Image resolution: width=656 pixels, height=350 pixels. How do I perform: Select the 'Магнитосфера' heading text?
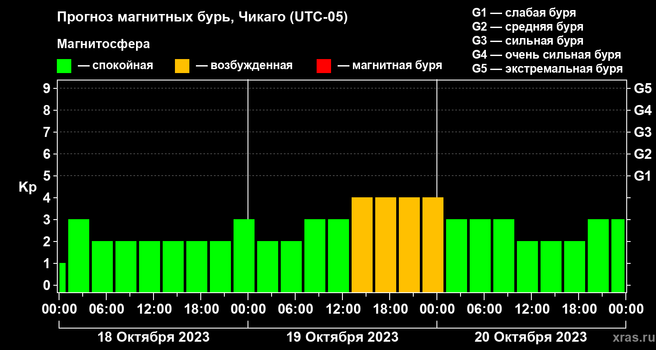click(103, 44)
